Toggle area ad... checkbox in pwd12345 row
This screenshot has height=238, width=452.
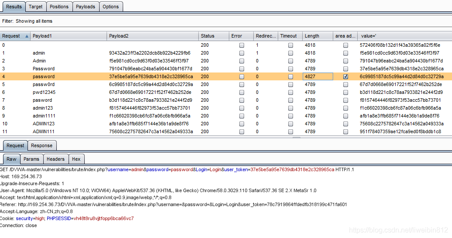click(345, 92)
